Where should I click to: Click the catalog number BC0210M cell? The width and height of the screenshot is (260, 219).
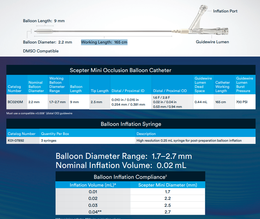(x=15, y=102)
